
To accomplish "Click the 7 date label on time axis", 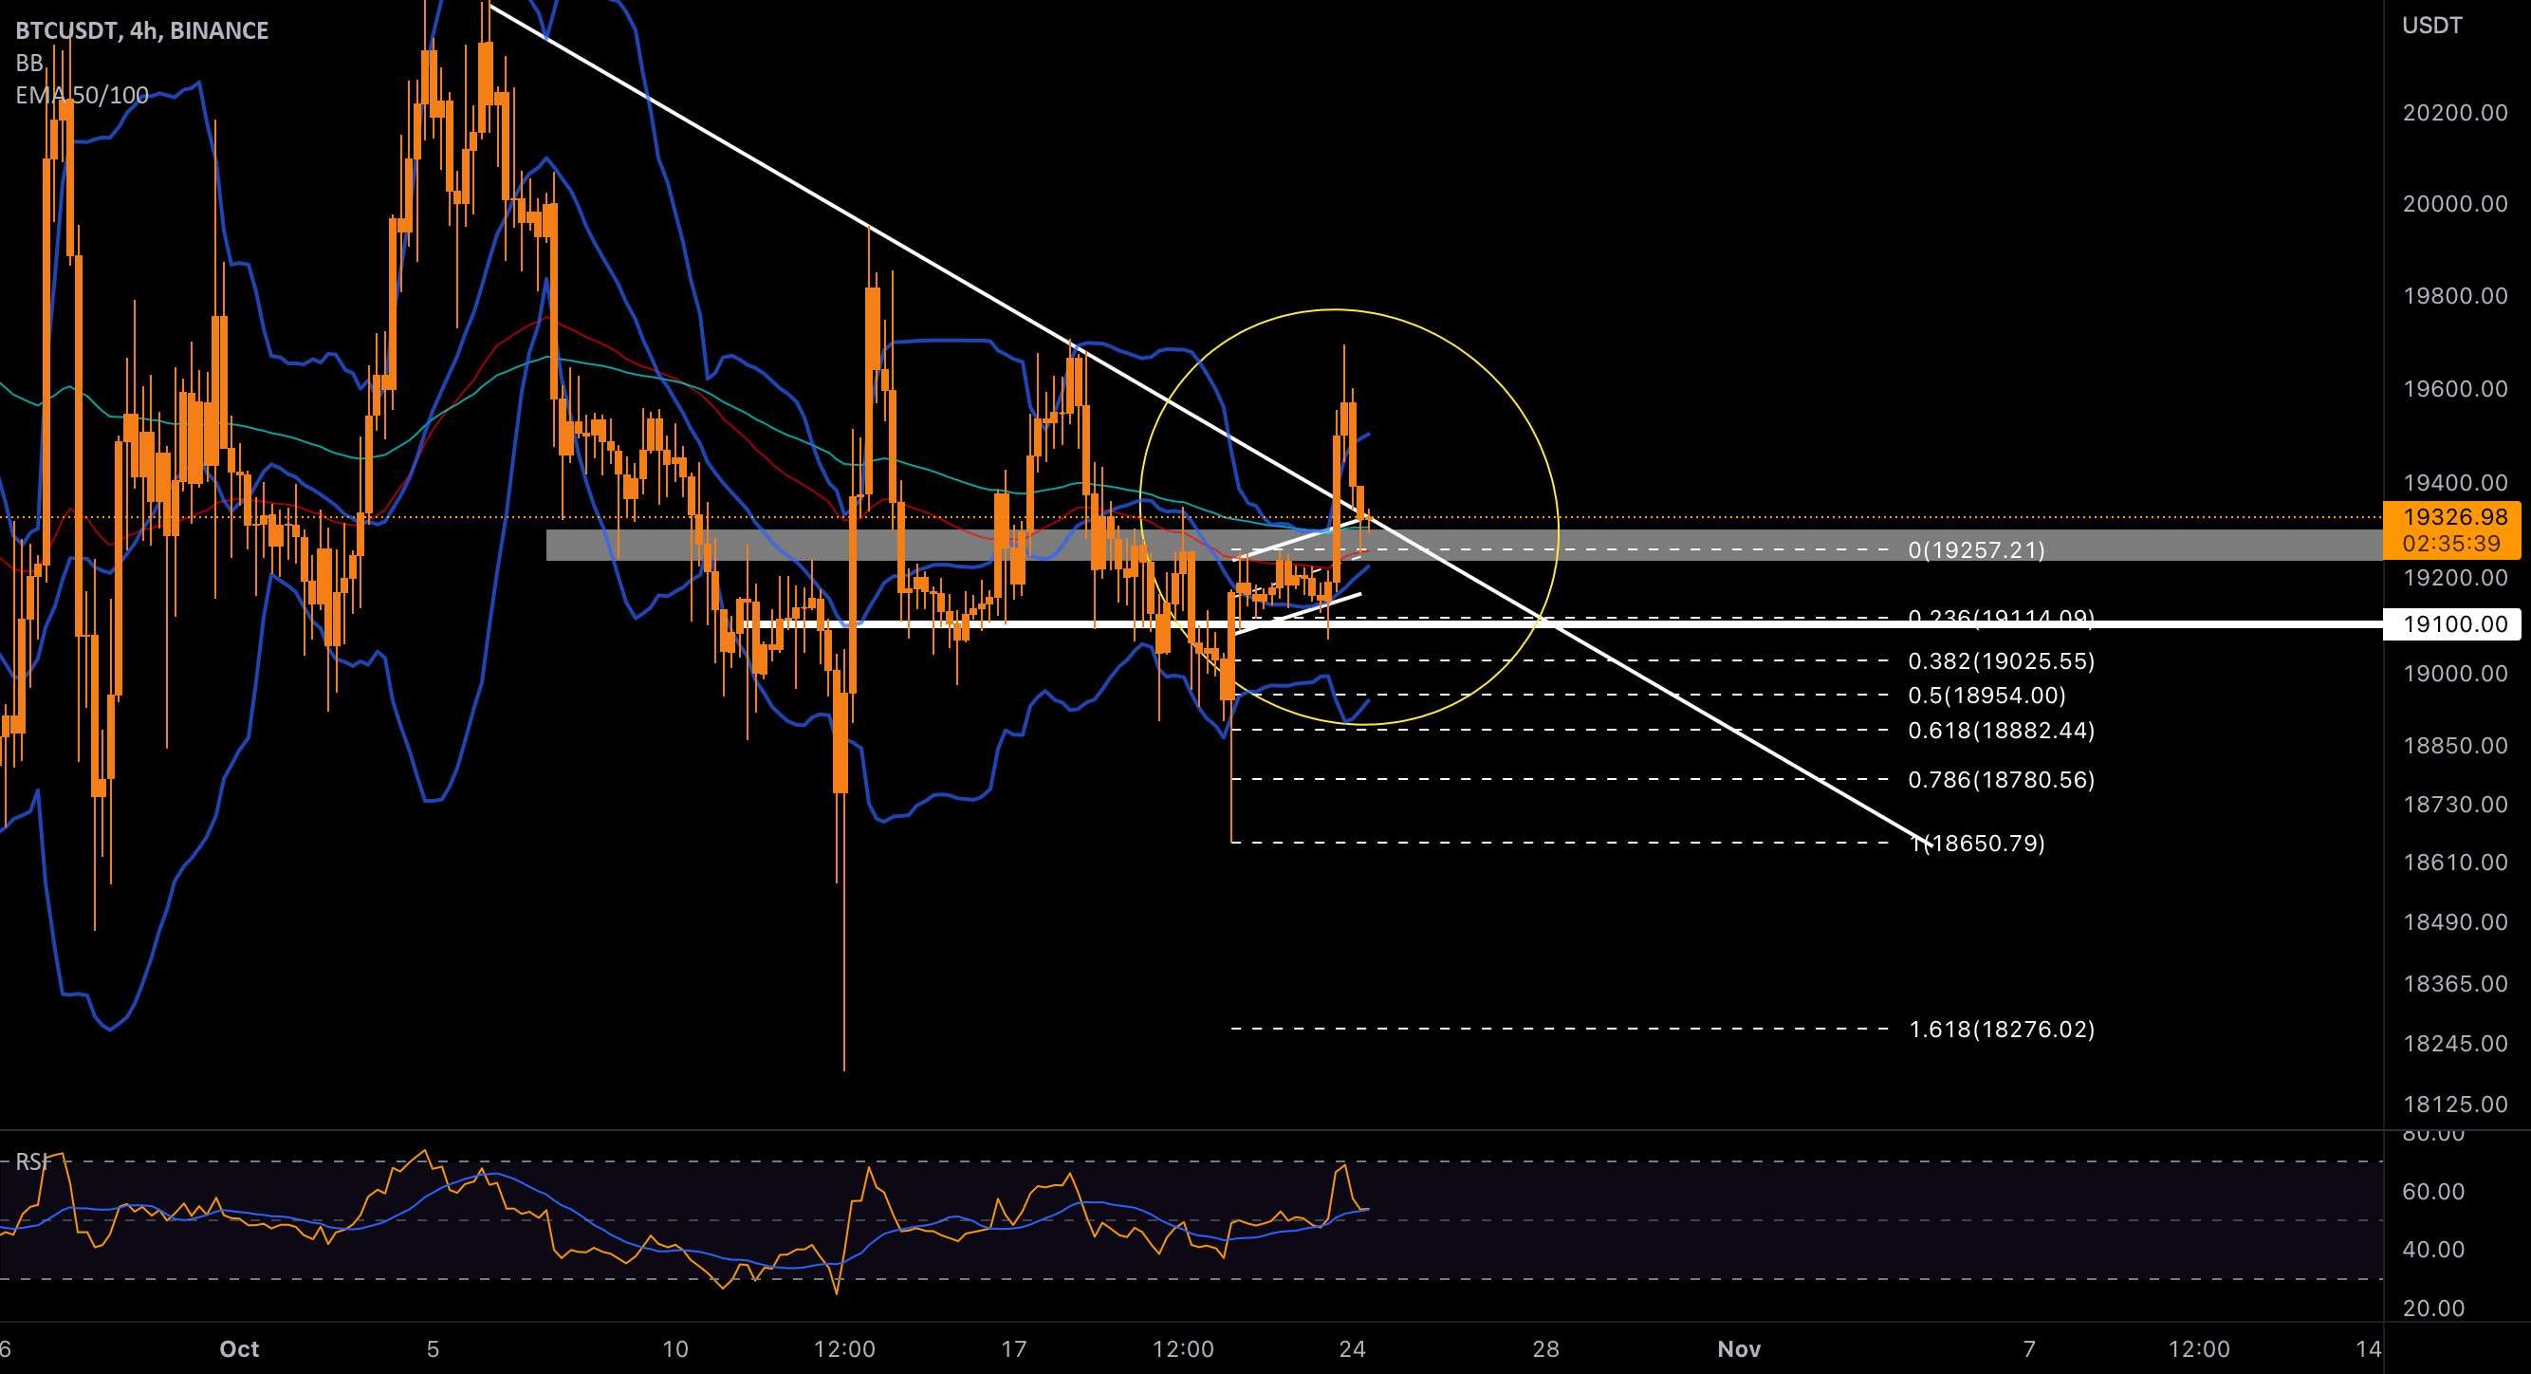I will (2029, 1348).
